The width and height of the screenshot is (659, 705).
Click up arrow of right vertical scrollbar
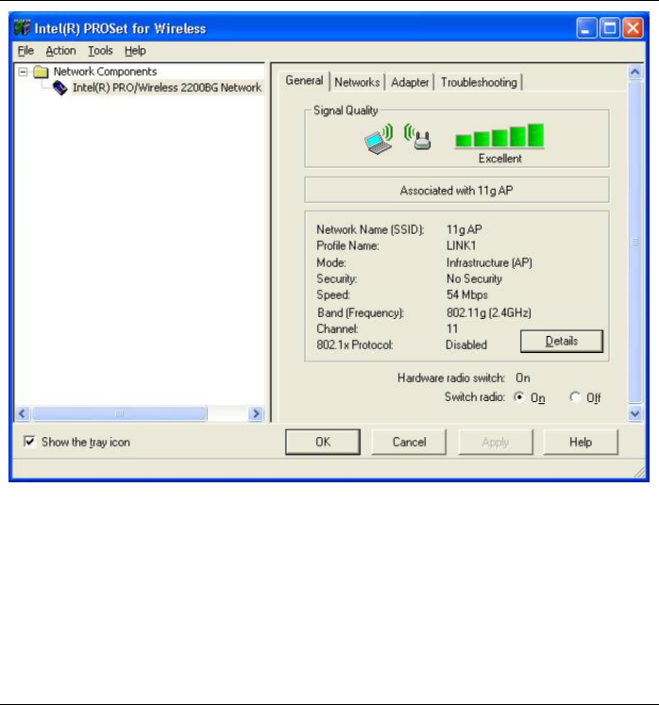click(x=634, y=72)
